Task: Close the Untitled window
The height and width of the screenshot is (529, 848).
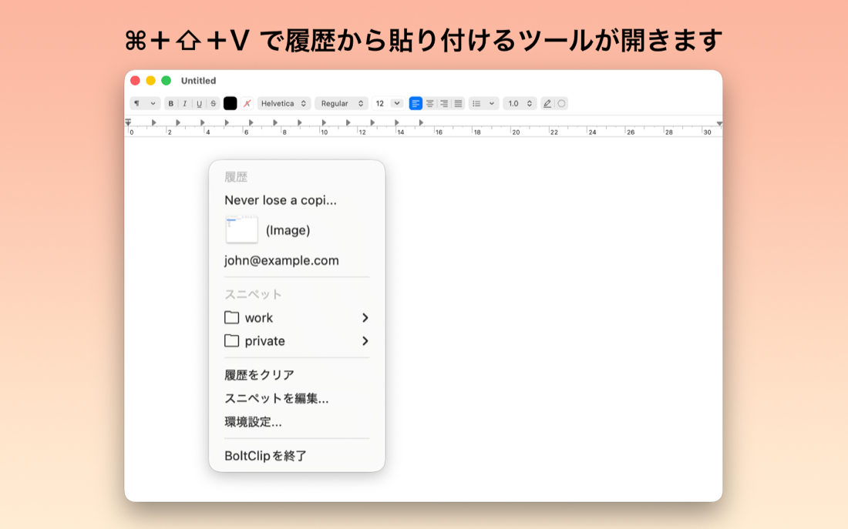Action: (135, 81)
